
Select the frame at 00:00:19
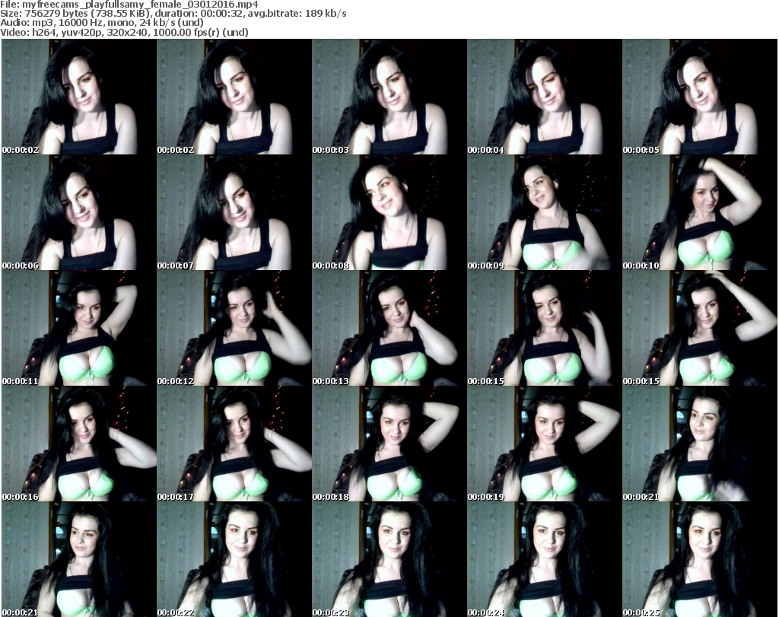[x=544, y=444]
